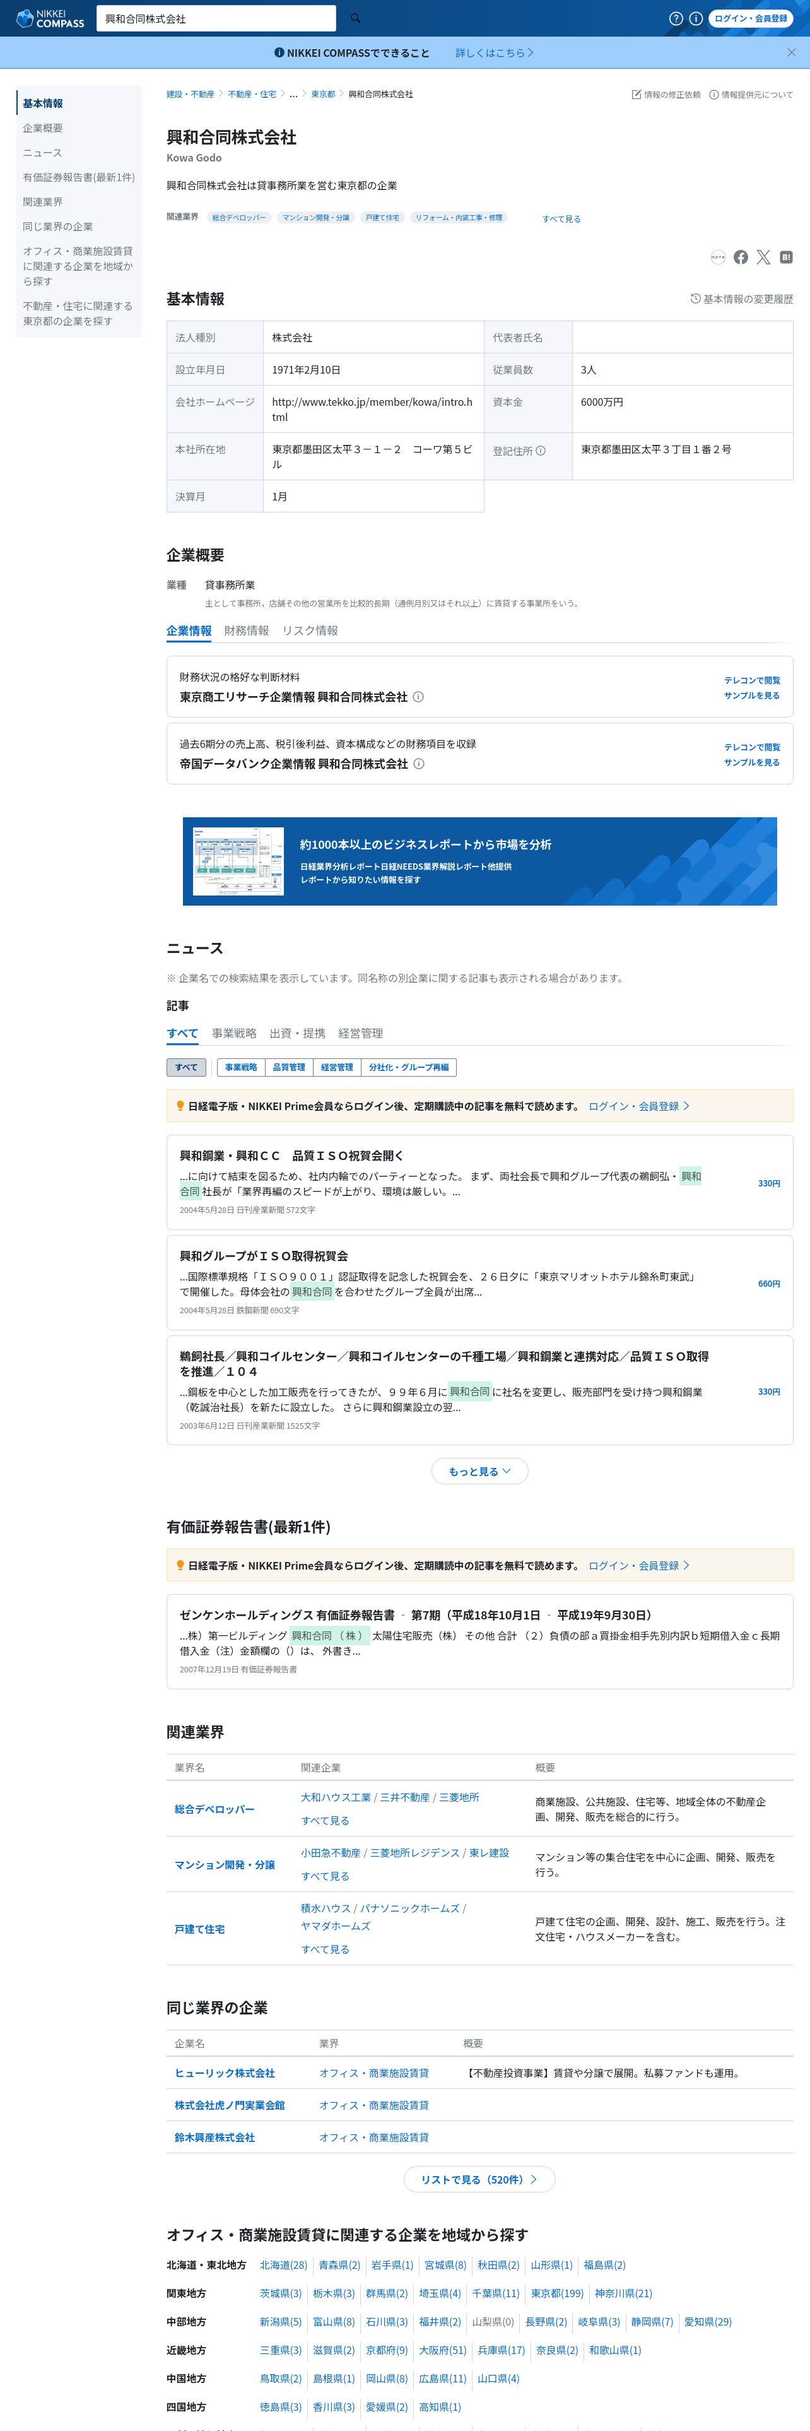Share via Hatena bookmark icon
810x2431 pixels.
(787, 257)
